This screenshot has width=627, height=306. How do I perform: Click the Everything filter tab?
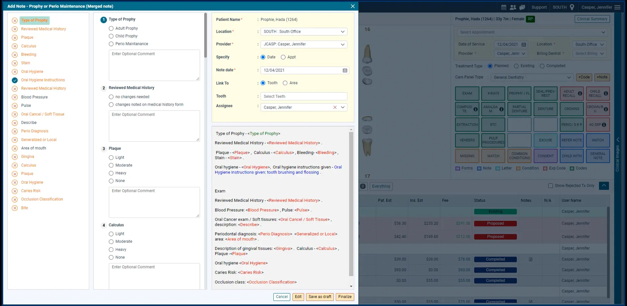pos(381,186)
